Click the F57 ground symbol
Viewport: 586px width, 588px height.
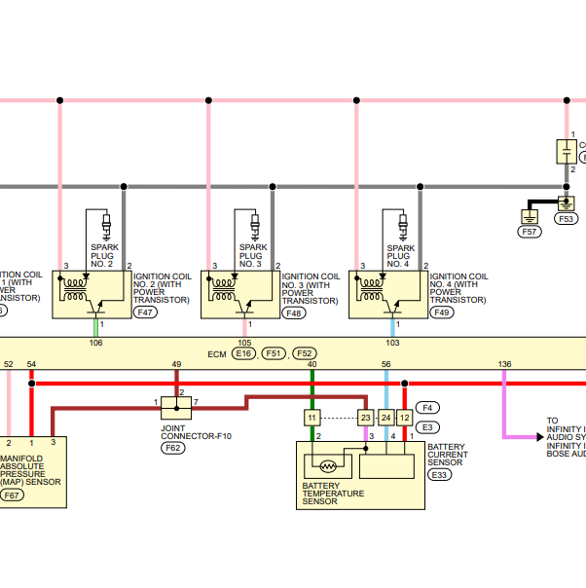click(x=530, y=217)
